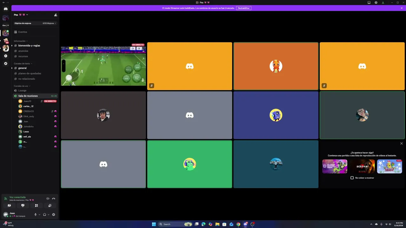Open the bienvenida-y-reglas channel

pyautogui.click(x=35, y=46)
